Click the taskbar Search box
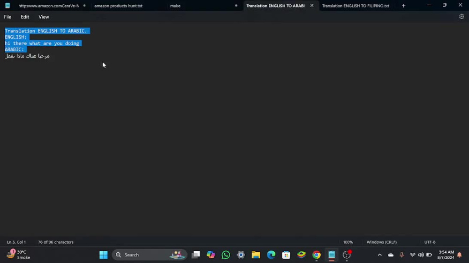 [150, 255]
